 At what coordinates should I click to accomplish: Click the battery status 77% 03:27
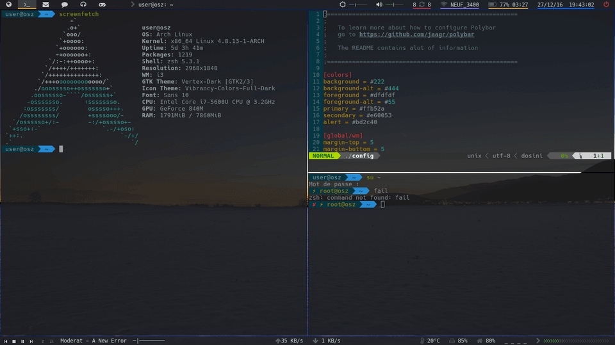pyautogui.click(x=513, y=4)
